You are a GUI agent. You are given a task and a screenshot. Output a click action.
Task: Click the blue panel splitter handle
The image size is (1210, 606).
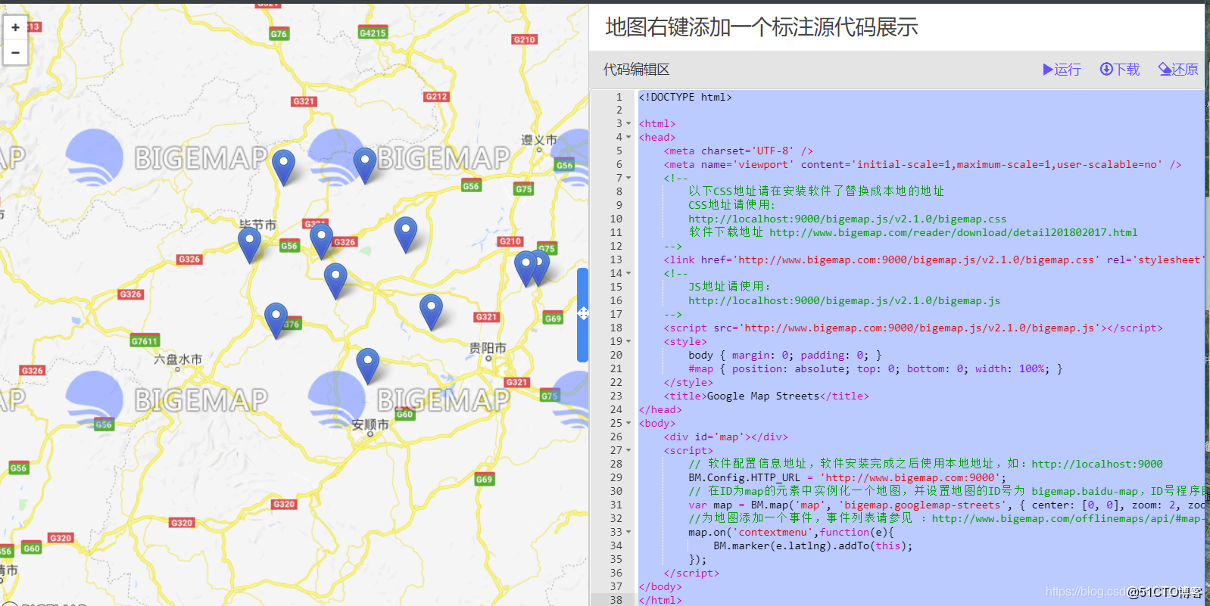coord(582,314)
